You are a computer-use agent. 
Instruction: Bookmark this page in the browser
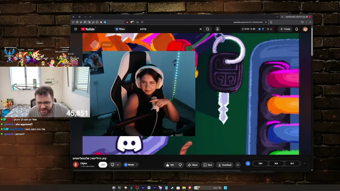[271, 22]
